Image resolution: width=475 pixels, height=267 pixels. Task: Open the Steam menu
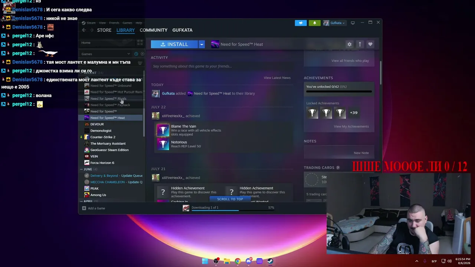91,23
